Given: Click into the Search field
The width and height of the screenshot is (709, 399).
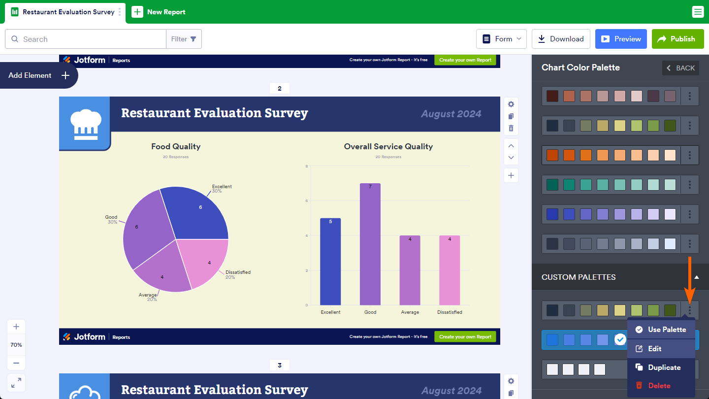Looking at the screenshot, I should 91,39.
